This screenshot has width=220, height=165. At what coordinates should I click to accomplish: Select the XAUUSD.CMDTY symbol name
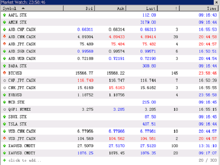pos(22,153)
